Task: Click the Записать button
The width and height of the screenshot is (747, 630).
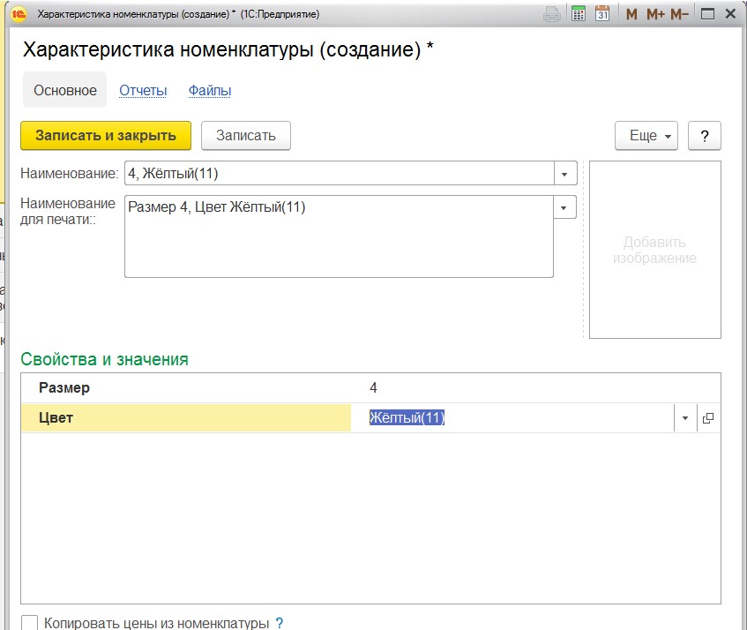Action: click(x=246, y=136)
